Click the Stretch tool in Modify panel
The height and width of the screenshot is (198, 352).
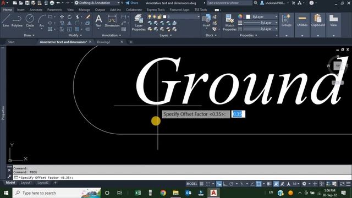tap(62, 29)
